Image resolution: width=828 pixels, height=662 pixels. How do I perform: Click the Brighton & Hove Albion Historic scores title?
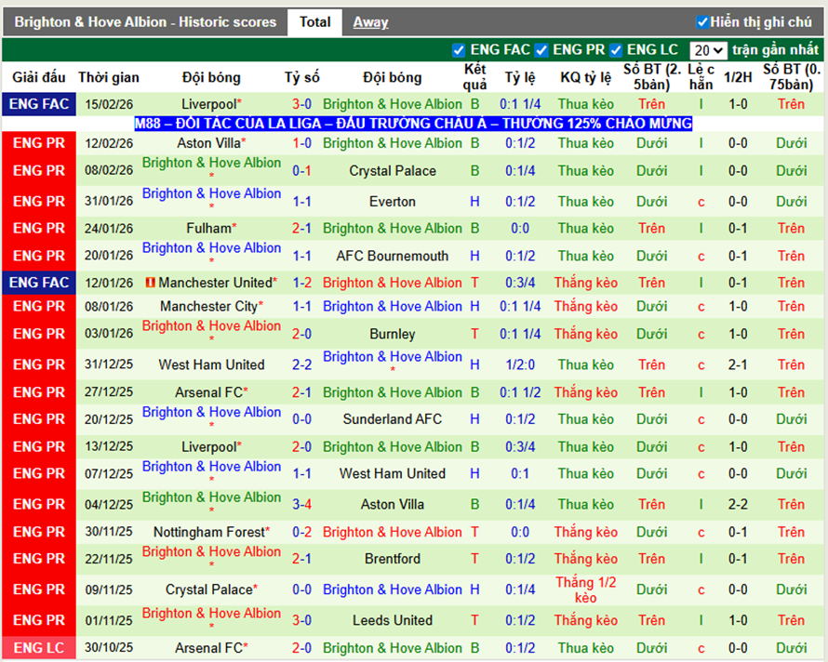coord(145,22)
